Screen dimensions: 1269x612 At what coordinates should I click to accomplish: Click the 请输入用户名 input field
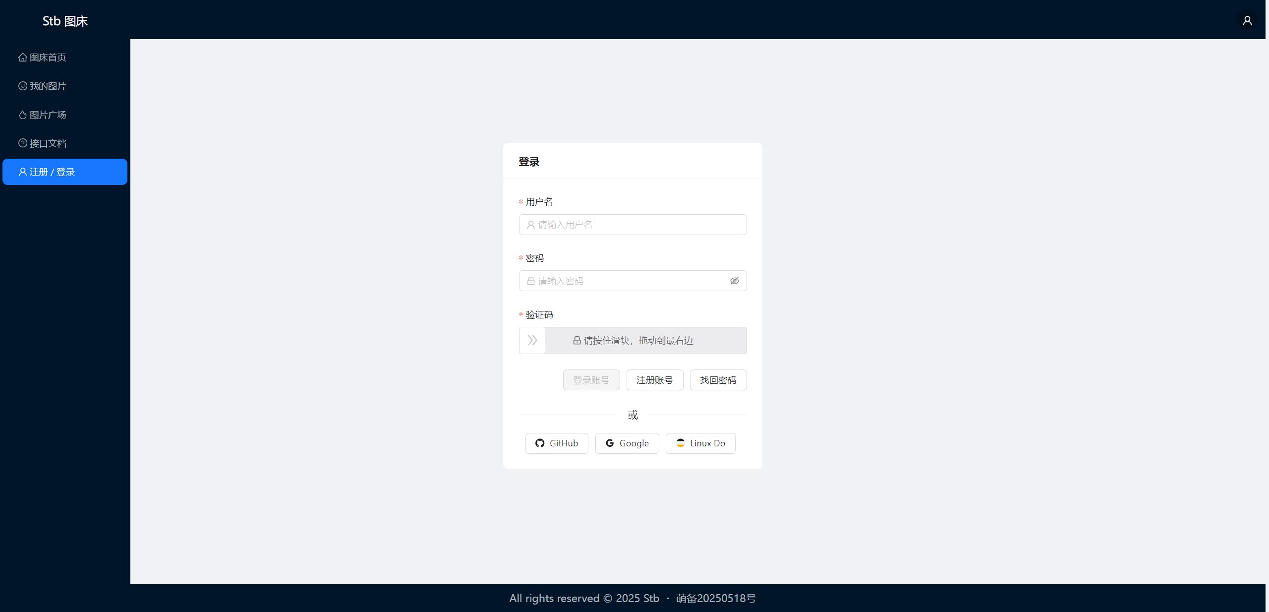[633, 225]
